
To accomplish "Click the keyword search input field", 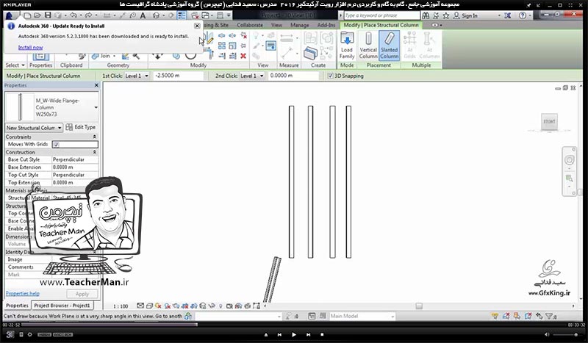I will 381,15.
